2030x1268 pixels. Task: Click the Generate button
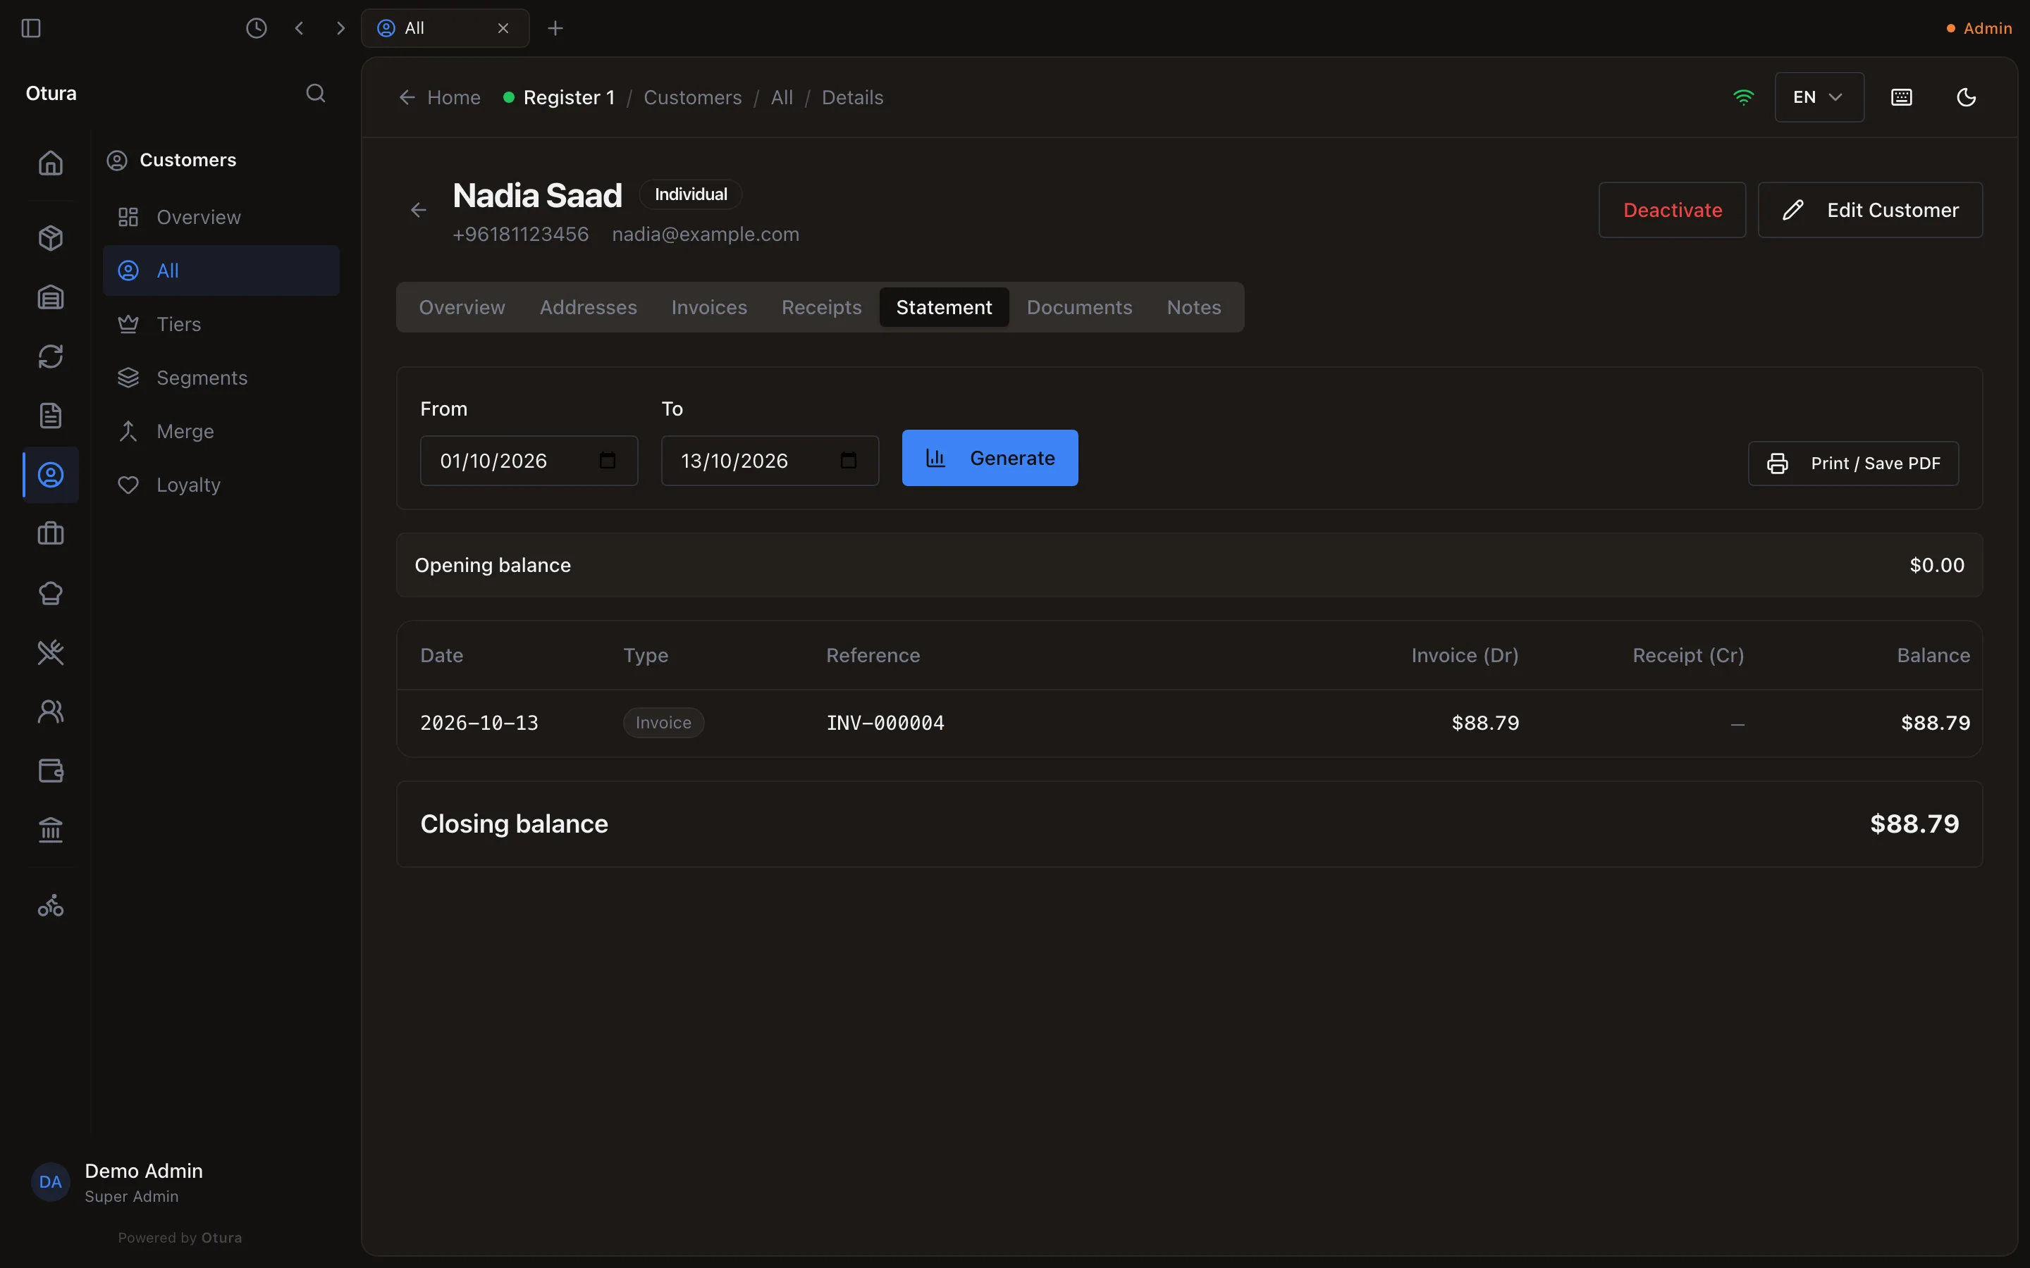(x=990, y=458)
